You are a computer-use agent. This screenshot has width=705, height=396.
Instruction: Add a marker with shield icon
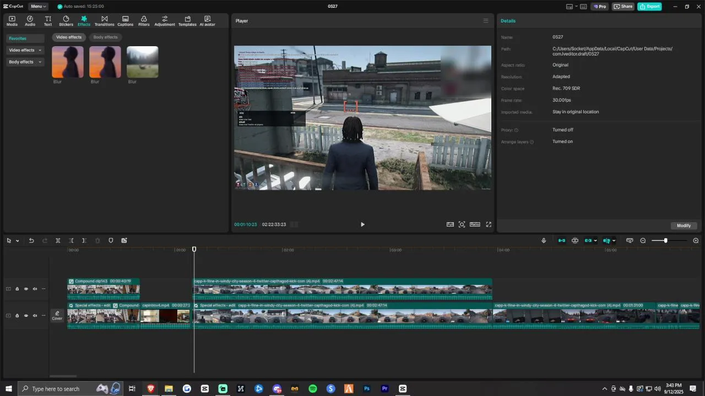click(111, 240)
